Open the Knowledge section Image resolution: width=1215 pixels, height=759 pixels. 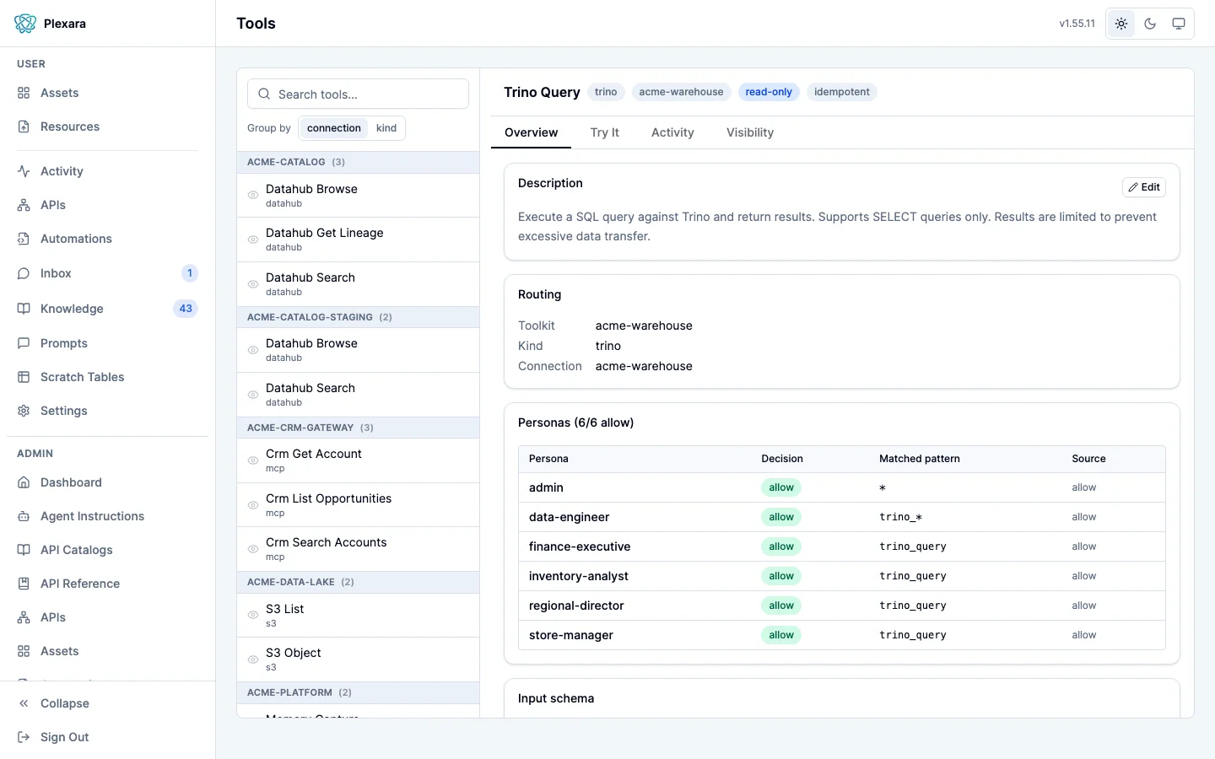(107, 309)
